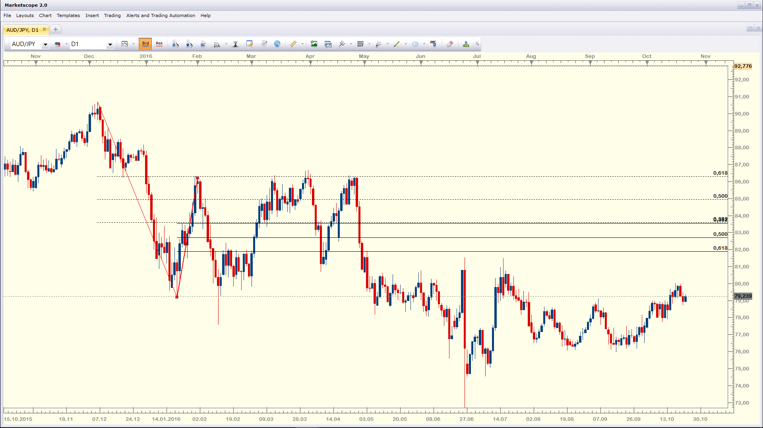Expand the AUD/JPY symbol dropdown
The width and height of the screenshot is (763, 428).
46,44
